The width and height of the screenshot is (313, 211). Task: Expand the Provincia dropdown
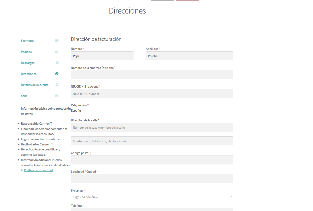(152, 197)
